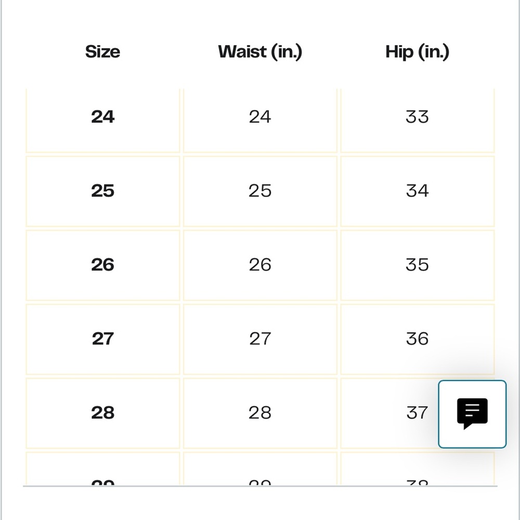Select the bold size 28 cell

click(x=103, y=413)
